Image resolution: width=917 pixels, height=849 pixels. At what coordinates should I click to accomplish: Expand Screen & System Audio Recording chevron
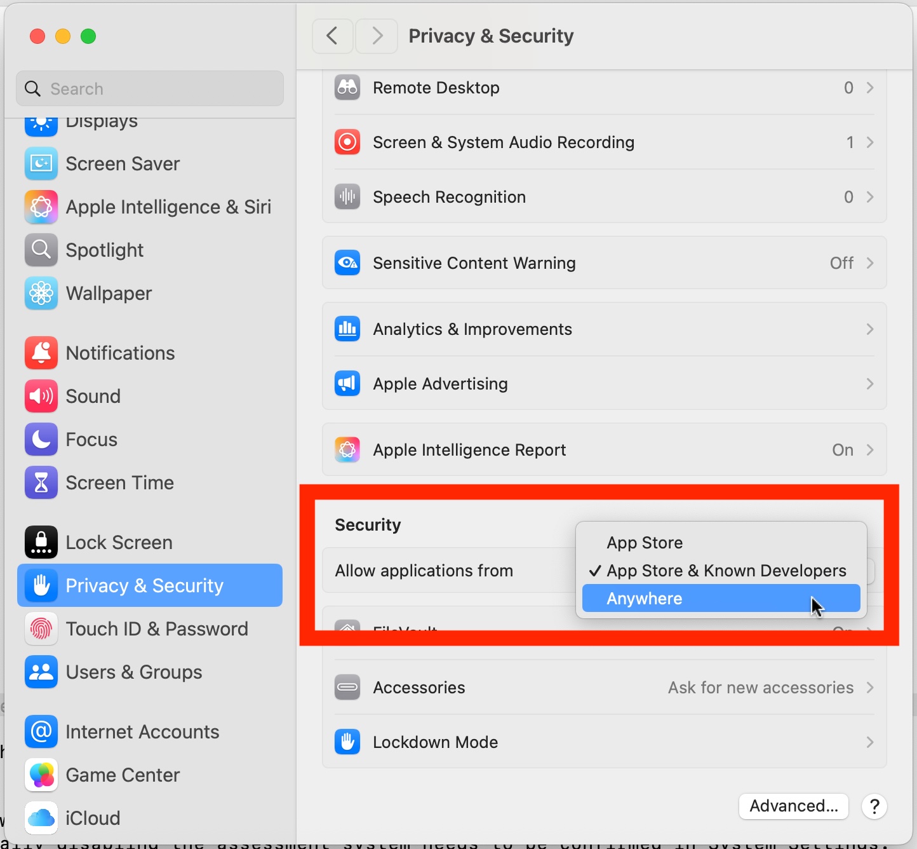870,142
